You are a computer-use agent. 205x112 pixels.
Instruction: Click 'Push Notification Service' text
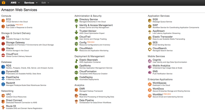(x=162, y=74)
